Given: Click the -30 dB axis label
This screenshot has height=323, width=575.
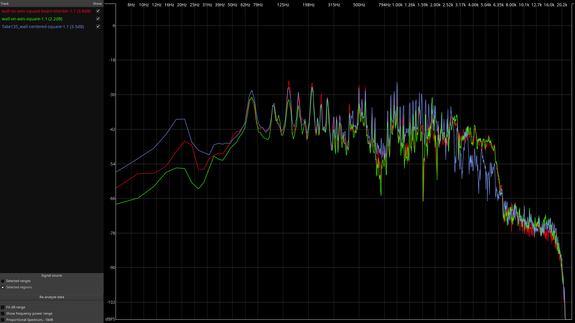Looking at the screenshot, I should click(112, 95).
